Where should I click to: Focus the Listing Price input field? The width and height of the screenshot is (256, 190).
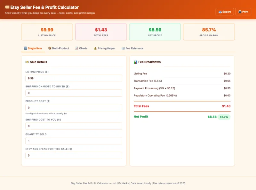[74, 78]
